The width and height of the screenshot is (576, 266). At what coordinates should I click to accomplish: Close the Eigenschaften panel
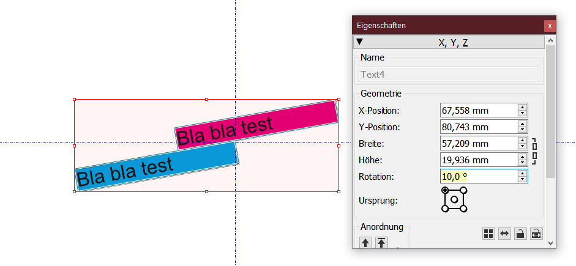[x=550, y=26]
